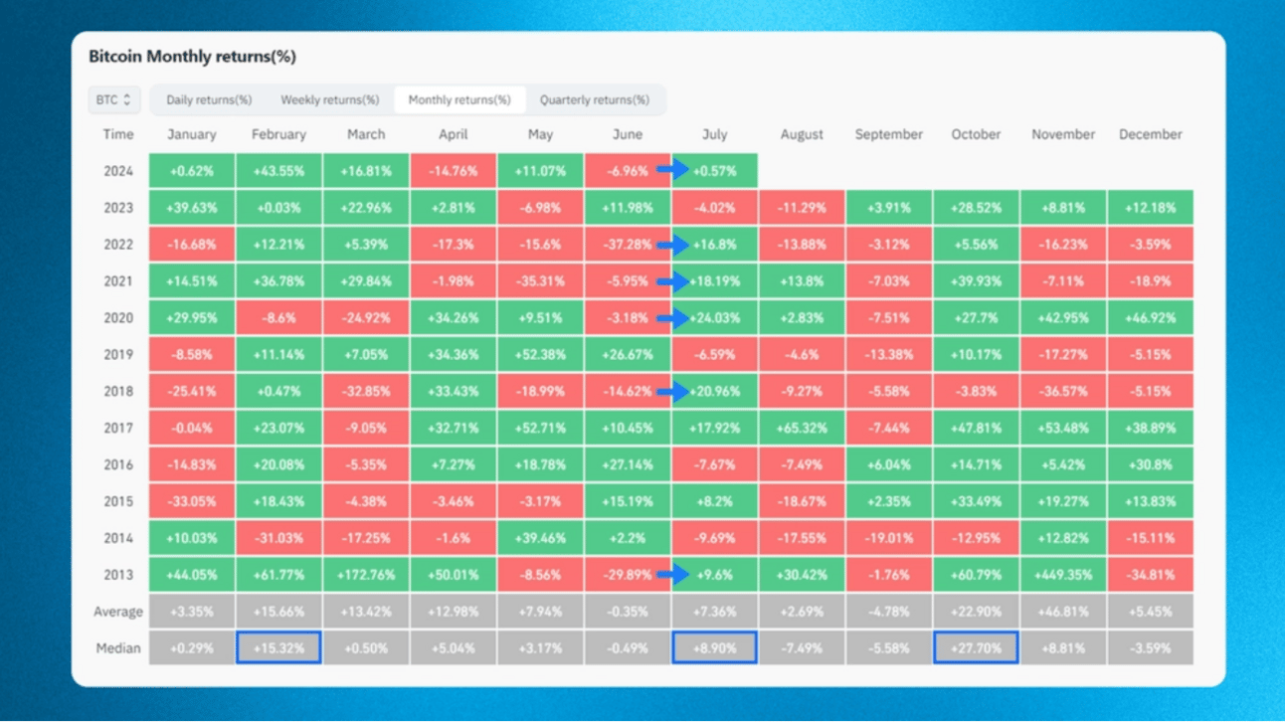Screen dimensions: 1285x722
Task: Select the May column header
Action: pyautogui.click(x=540, y=134)
